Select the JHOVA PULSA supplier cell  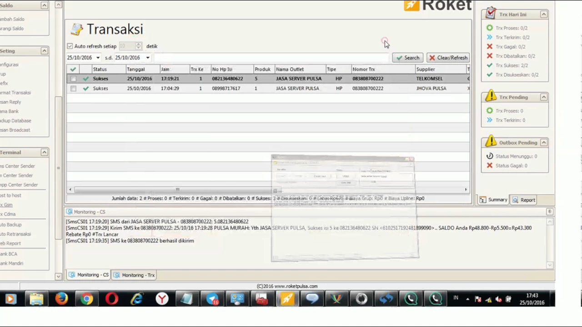(x=431, y=89)
